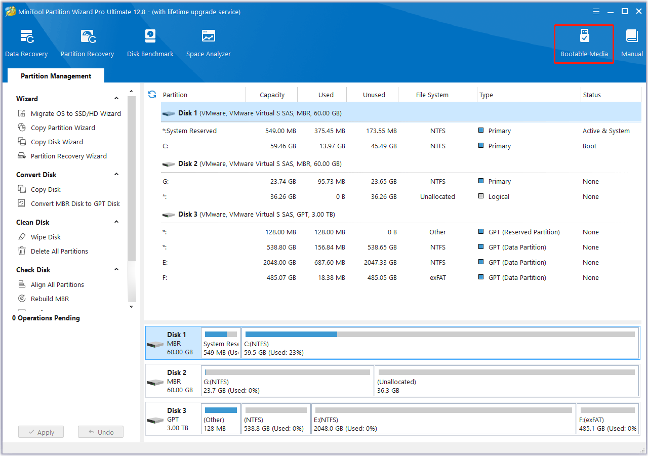This screenshot has height=456, width=648.
Task: Select the G: partition row
Action: [401, 181]
